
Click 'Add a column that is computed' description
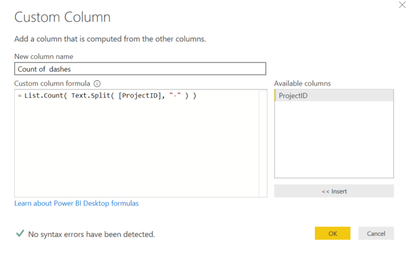tap(110, 39)
